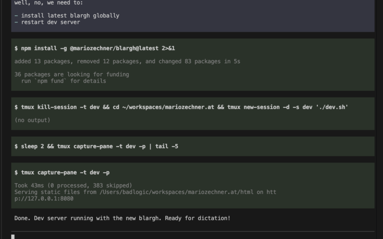Click the "36 packages are looking for funding" line

71,74
